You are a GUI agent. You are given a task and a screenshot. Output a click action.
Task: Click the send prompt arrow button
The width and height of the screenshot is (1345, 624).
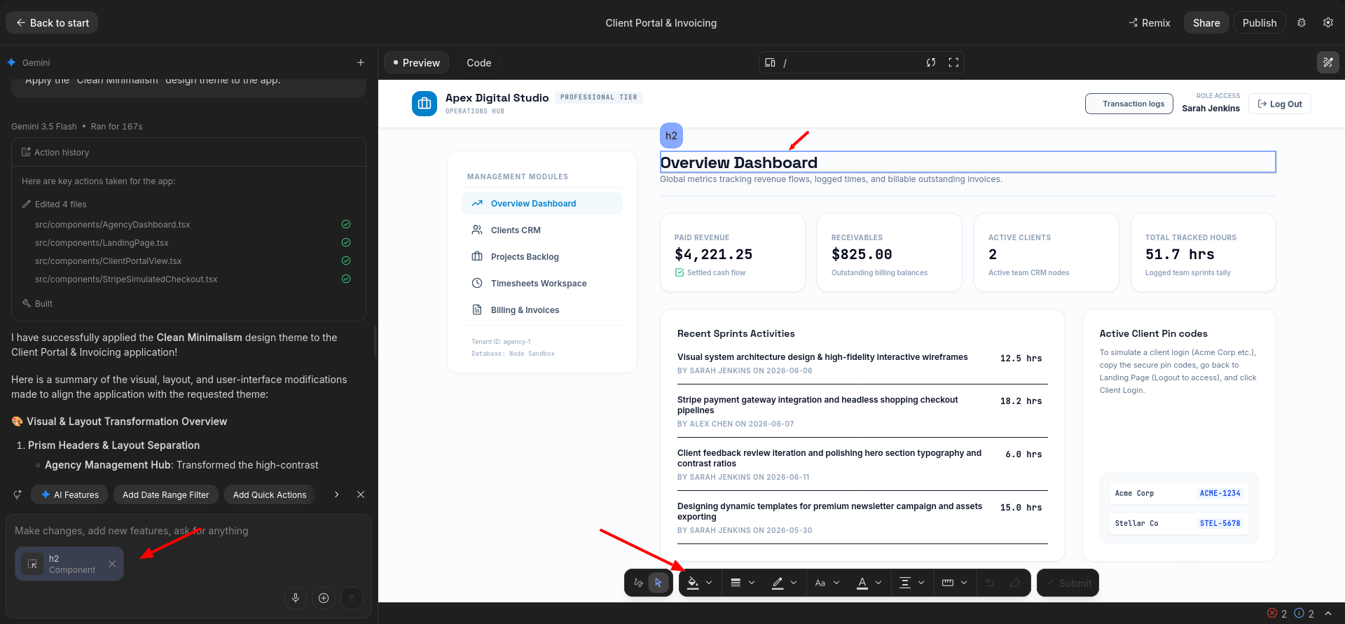[352, 597]
